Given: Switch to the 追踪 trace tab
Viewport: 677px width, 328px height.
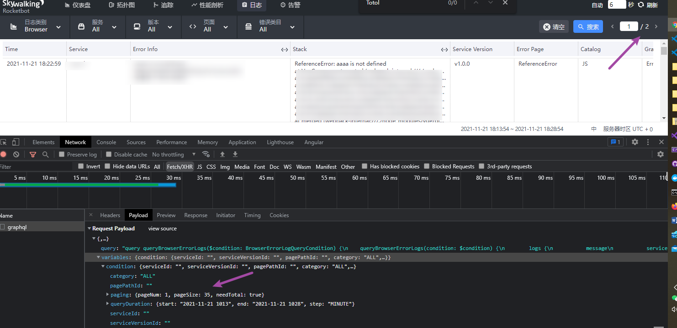Looking at the screenshot, I should tap(163, 5).
